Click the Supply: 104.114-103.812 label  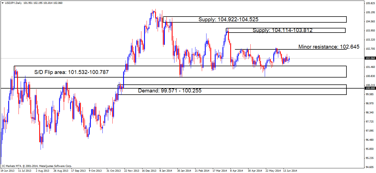(283, 30)
